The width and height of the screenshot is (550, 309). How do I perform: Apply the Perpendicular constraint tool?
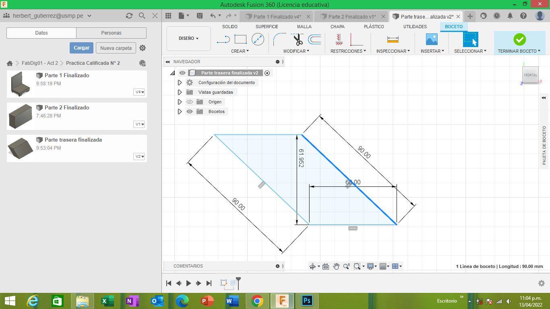tap(356, 39)
